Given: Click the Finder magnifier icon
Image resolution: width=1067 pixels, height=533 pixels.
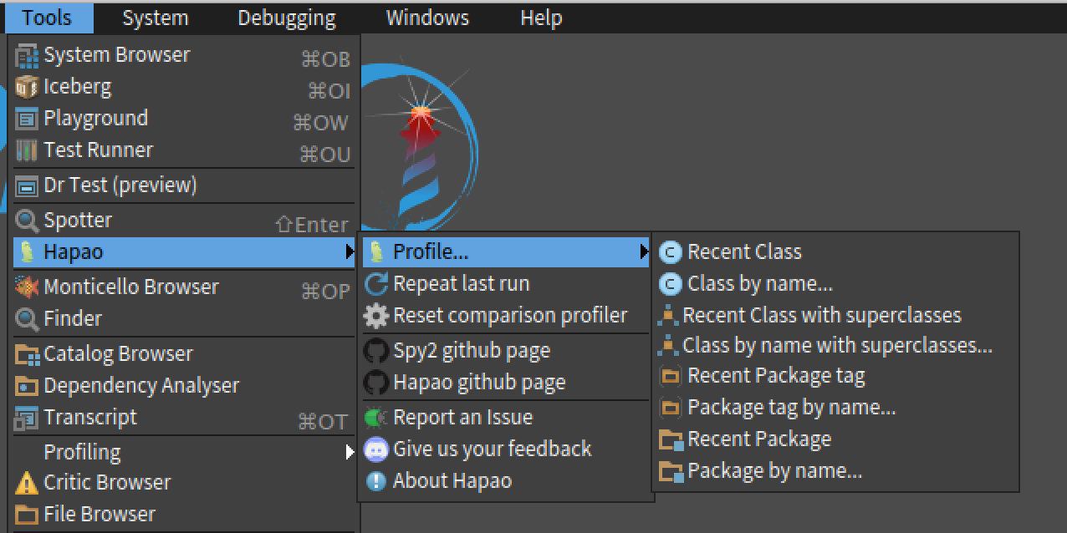Looking at the screenshot, I should pos(28,319).
